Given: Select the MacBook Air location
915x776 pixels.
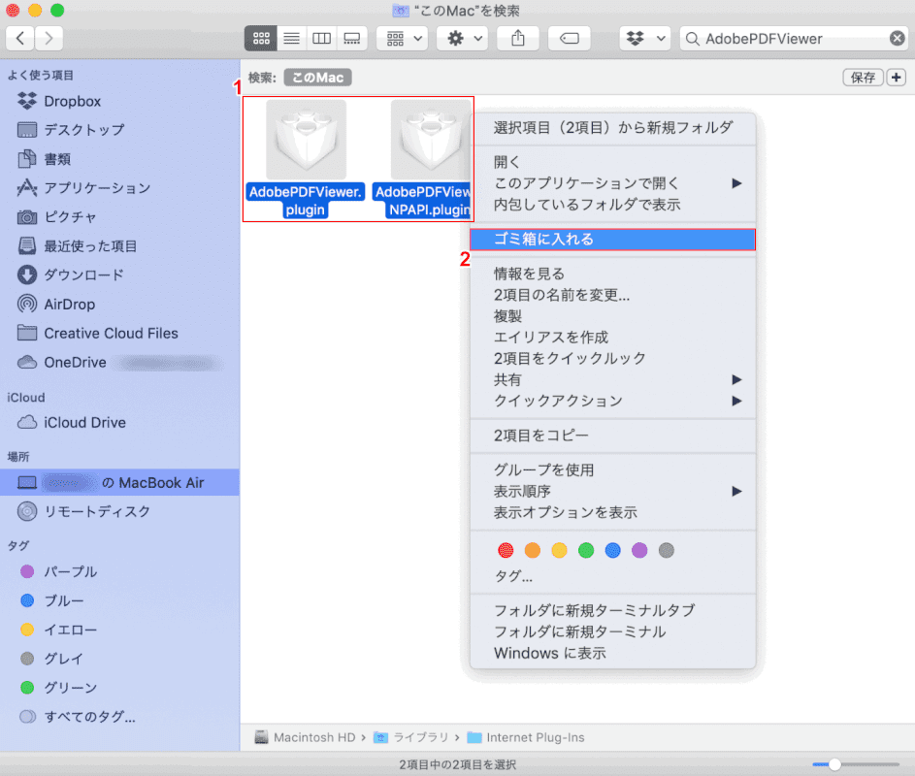Looking at the screenshot, I should (x=119, y=482).
